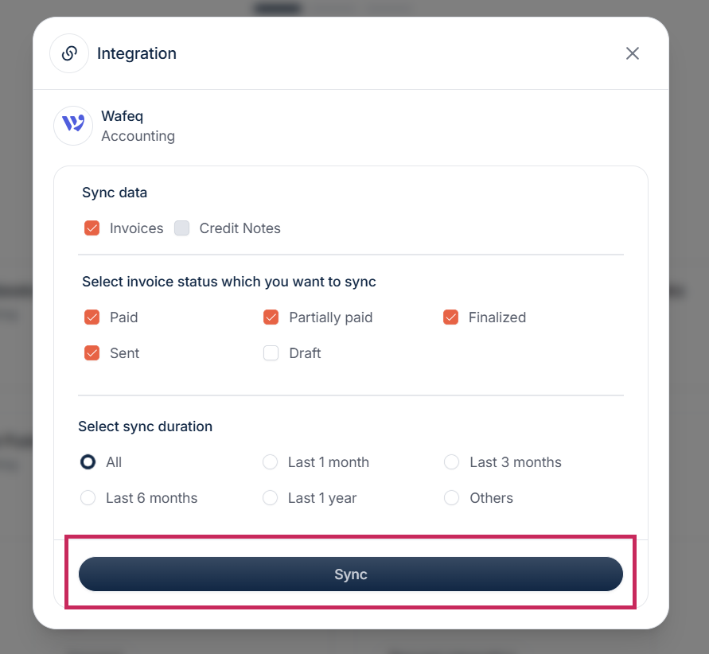This screenshot has width=709, height=654.
Task: Click the Wafeq logo icon
Action: [73, 126]
